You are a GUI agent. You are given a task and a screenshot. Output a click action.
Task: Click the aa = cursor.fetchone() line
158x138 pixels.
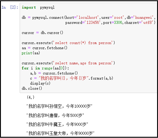(x=45, y=48)
